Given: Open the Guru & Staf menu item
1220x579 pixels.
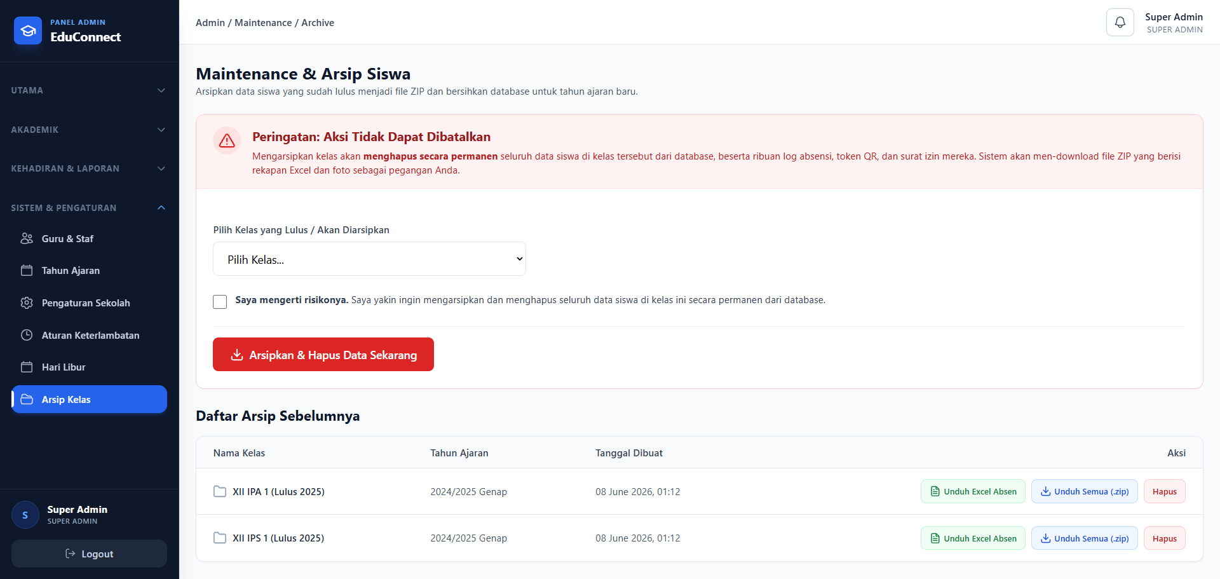Looking at the screenshot, I should [x=89, y=238].
